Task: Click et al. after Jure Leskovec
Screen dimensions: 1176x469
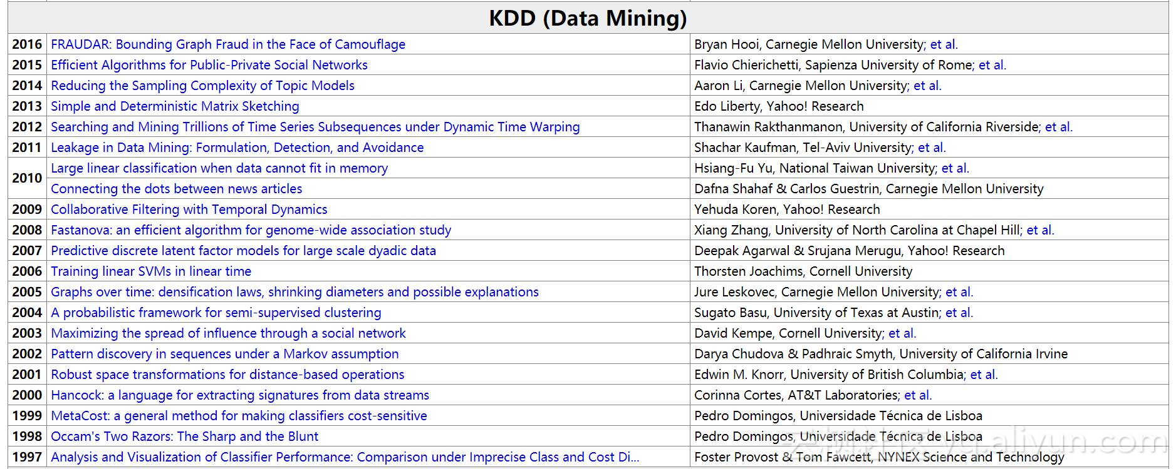Action: (x=959, y=292)
